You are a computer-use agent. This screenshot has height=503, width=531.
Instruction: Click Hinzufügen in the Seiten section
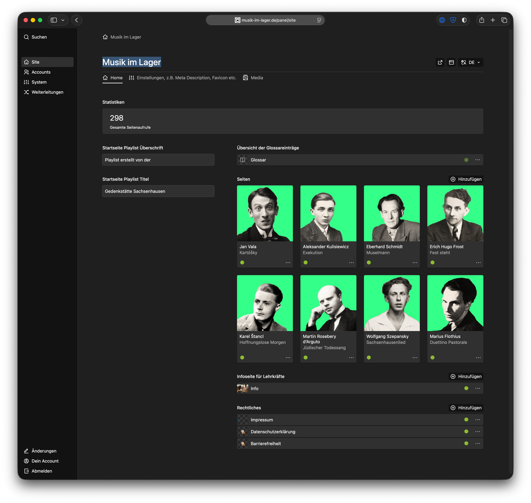(x=466, y=179)
